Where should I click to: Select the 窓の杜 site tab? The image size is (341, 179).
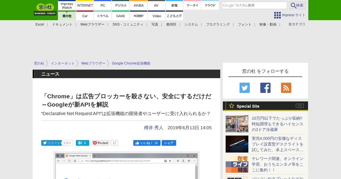pos(67,16)
